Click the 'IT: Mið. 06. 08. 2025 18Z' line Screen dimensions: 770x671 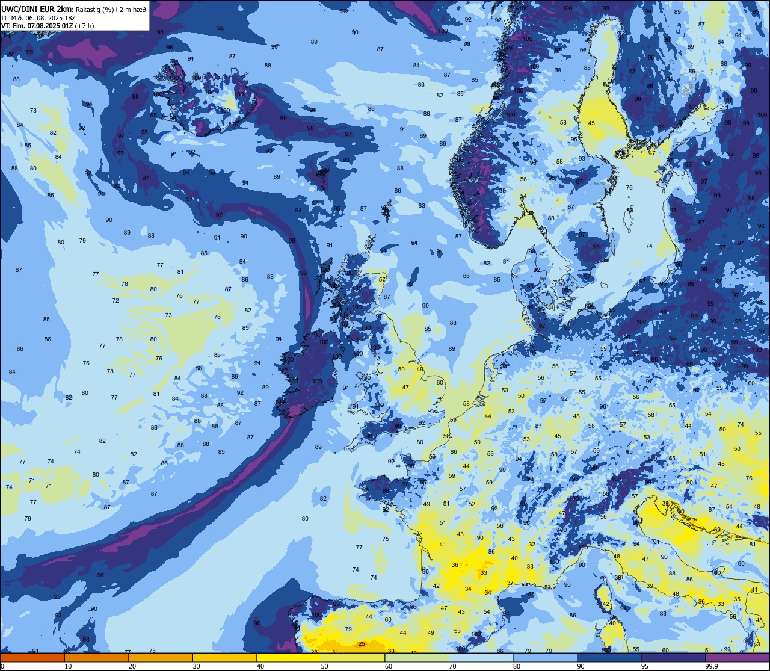click(40, 17)
